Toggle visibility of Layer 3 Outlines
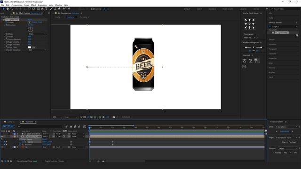 [2, 134]
